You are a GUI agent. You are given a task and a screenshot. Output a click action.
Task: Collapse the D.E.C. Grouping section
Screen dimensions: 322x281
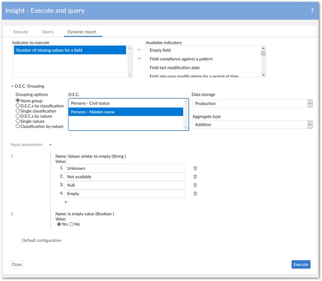(13, 86)
